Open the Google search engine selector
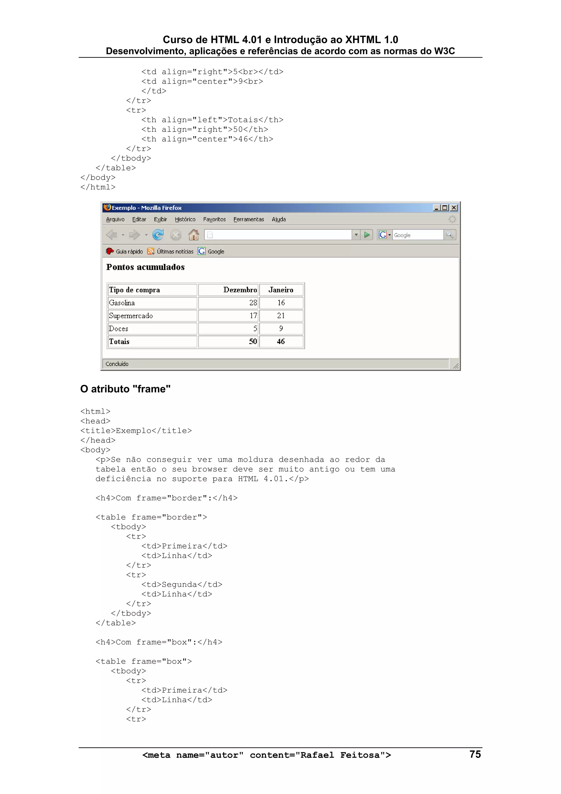This screenshot has width=561, height=794. point(385,235)
